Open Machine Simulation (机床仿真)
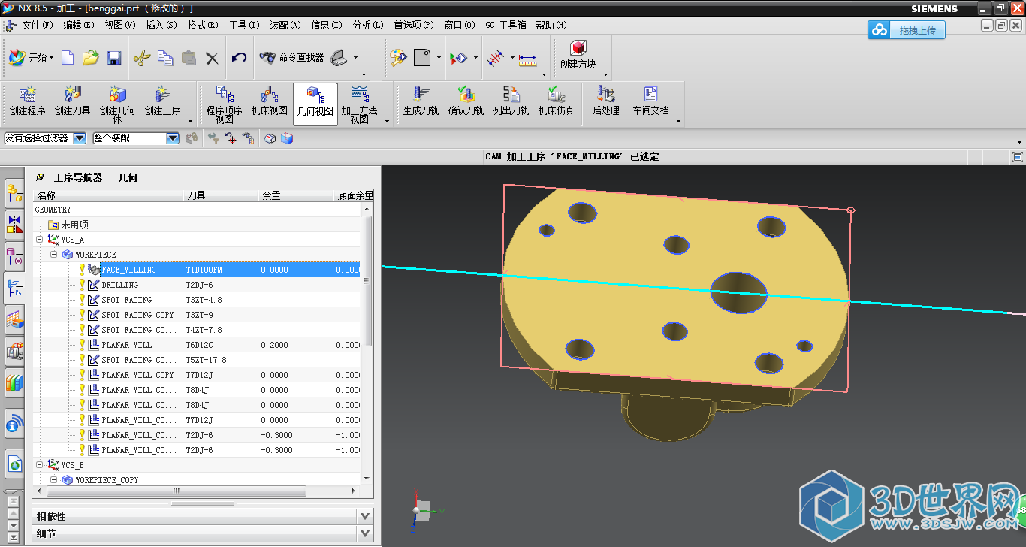This screenshot has width=1026, height=547. 556,102
